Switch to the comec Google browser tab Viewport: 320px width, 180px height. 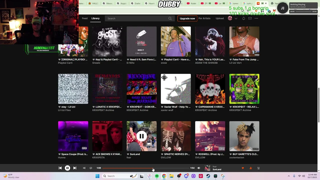pyautogui.click(x=234, y=3)
